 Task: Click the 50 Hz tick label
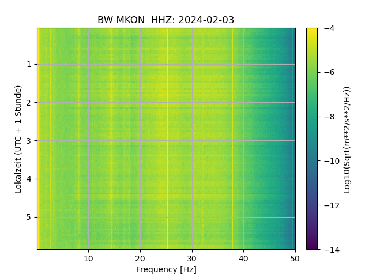click(295, 259)
